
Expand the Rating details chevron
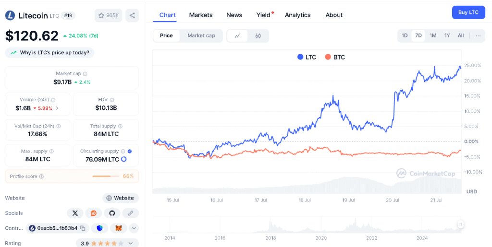pyautogui.click(x=131, y=243)
